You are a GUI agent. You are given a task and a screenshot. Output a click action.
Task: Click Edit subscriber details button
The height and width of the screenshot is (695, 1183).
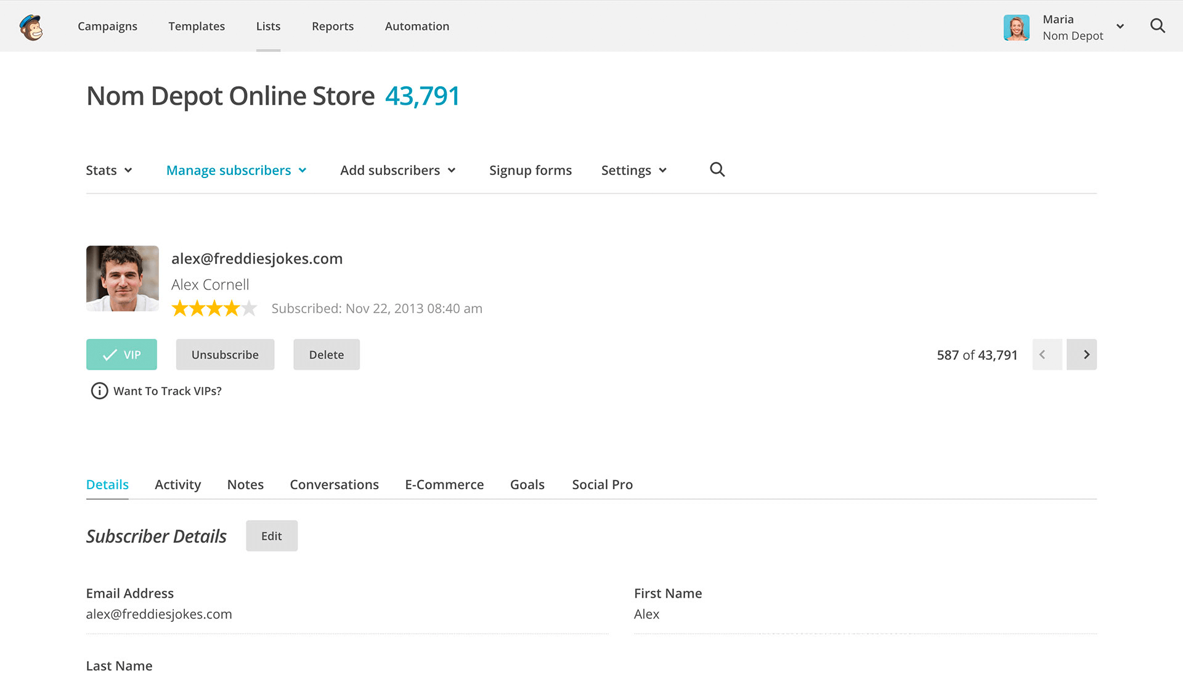270,535
